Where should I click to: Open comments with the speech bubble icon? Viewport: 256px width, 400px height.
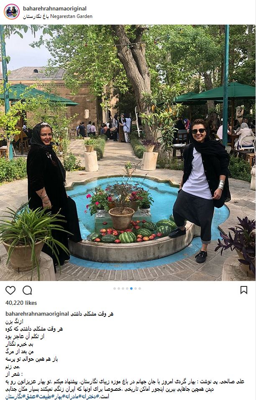pos(27,290)
